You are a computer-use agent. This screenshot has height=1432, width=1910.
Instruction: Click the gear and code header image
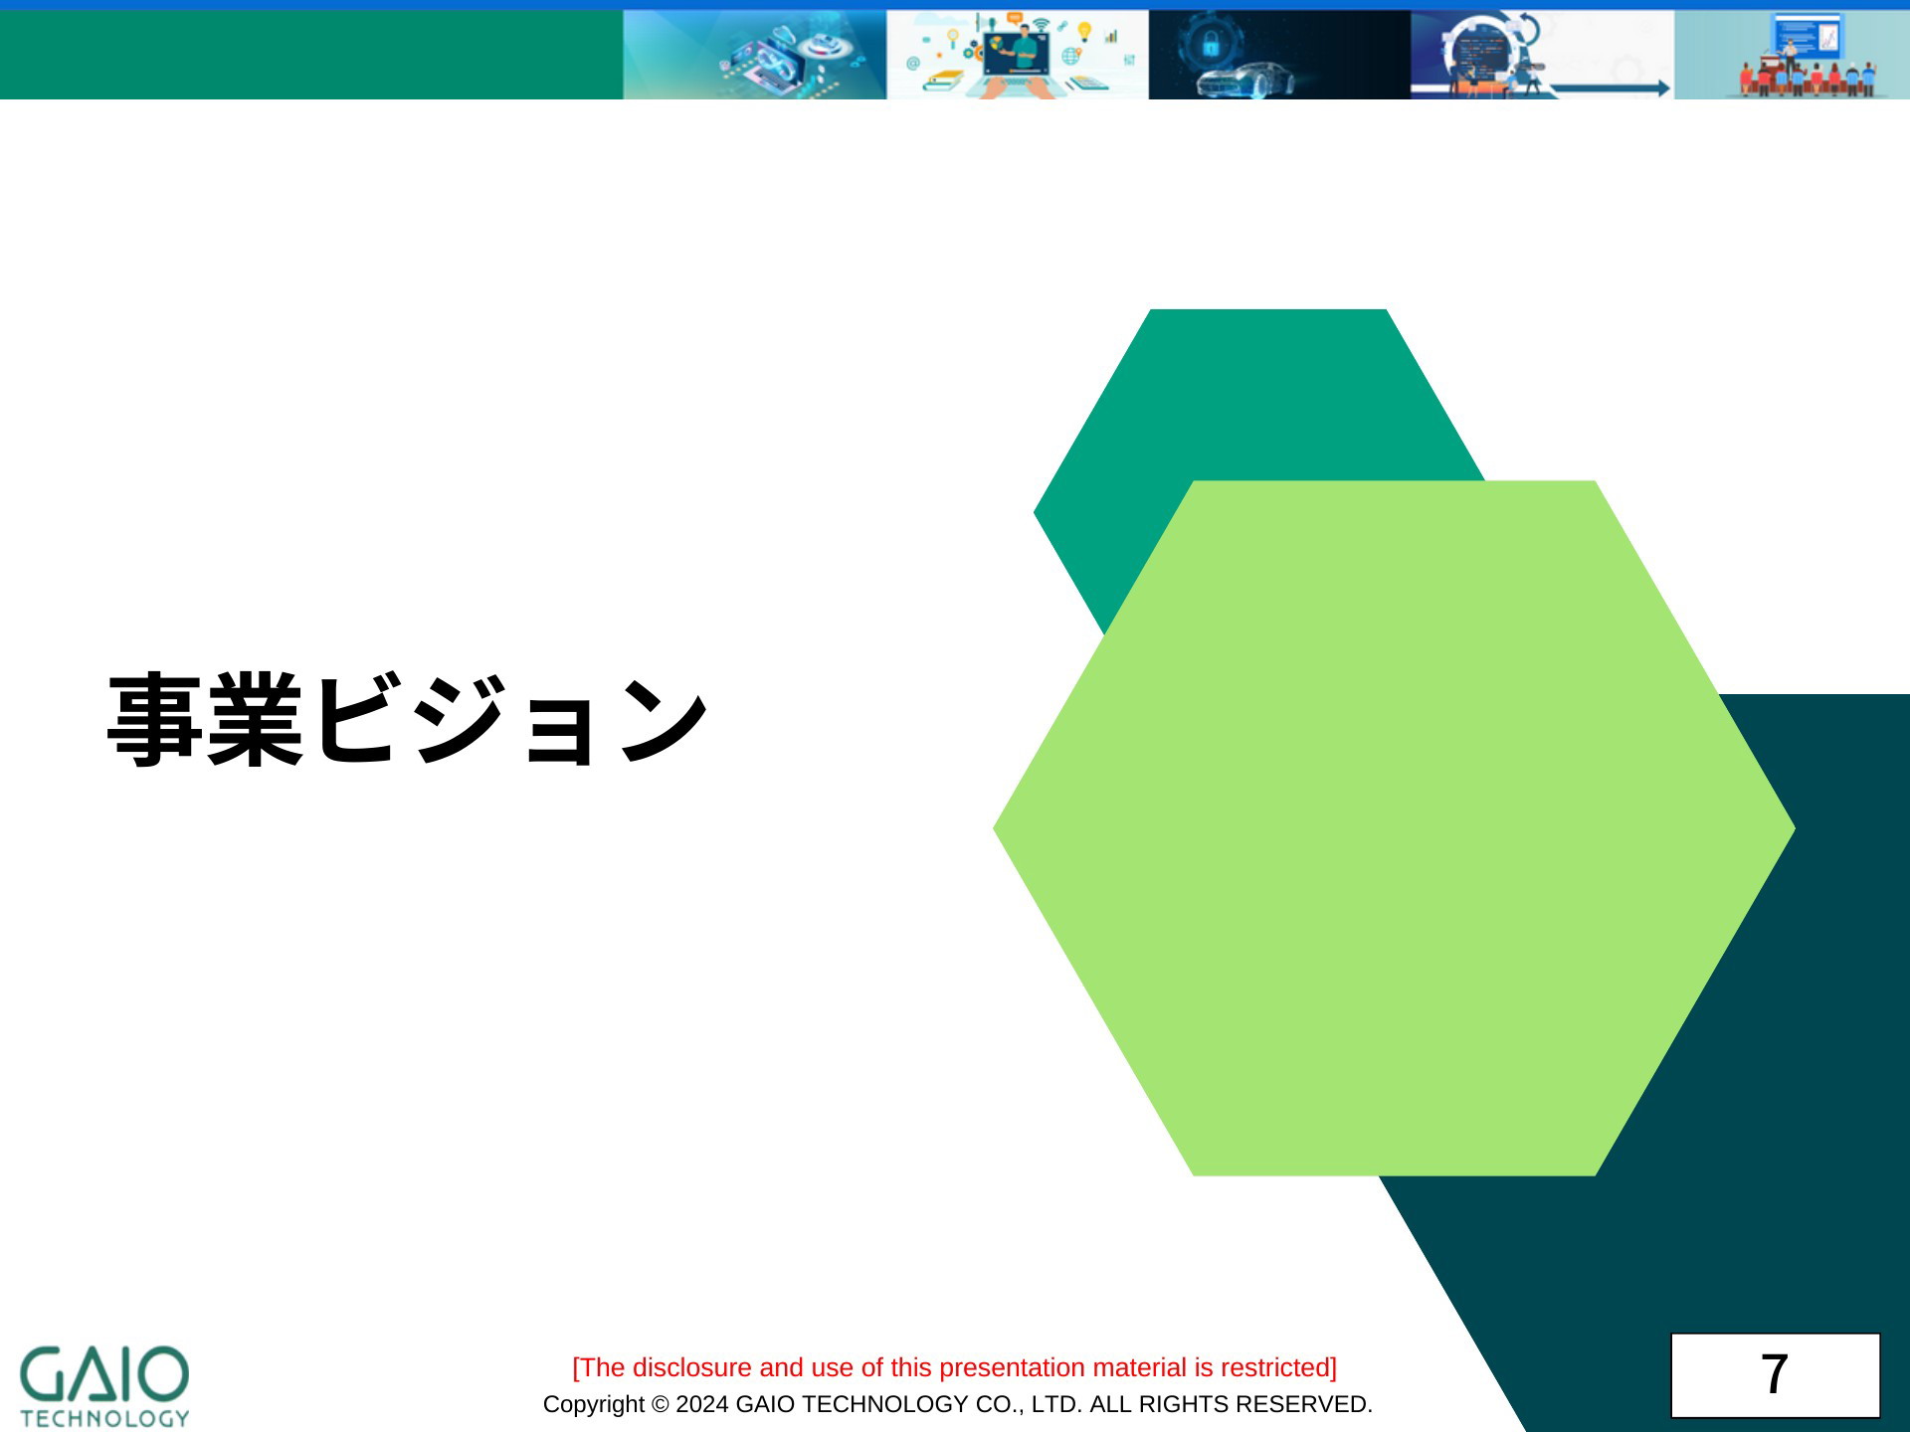pos(1542,55)
